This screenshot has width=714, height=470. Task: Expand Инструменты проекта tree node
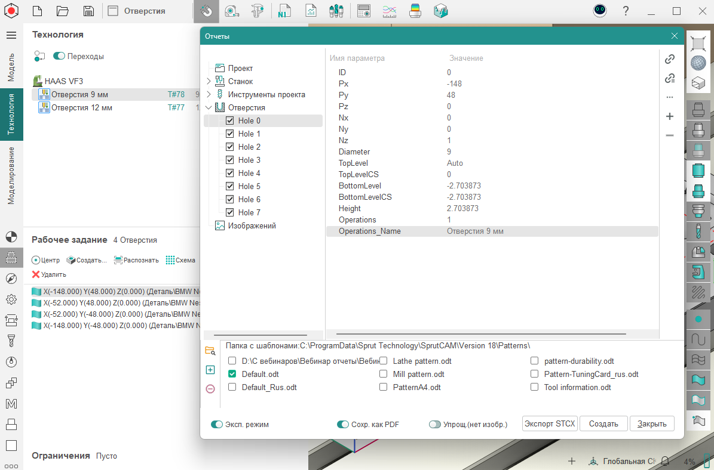(x=209, y=94)
